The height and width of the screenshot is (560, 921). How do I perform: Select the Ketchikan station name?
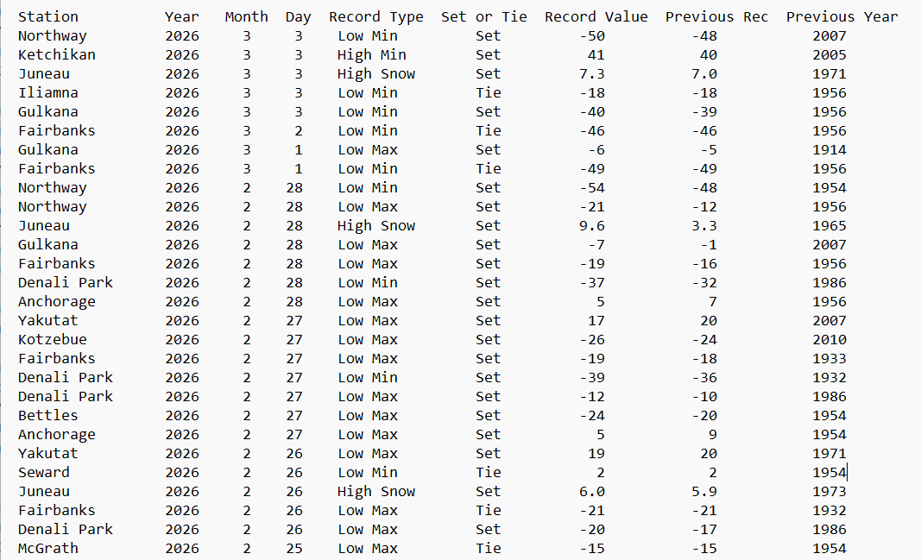(x=56, y=54)
